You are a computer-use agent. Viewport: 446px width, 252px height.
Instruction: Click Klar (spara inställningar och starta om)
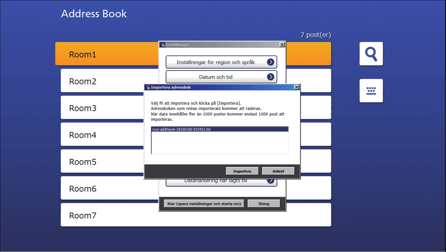(x=204, y=204)
